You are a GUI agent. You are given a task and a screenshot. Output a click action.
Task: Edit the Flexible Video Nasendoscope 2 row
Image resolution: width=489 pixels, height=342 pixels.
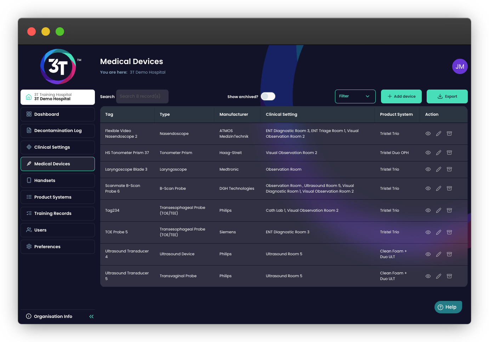coord(439,133)
